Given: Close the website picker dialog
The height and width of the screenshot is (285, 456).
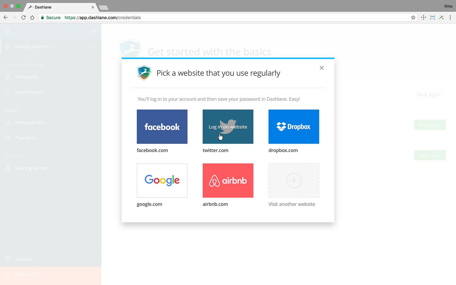Looking at the screenshot, I should (x=321, y=68).
